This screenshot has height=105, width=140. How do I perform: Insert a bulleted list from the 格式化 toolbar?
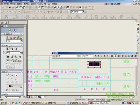tap(126, 56)
